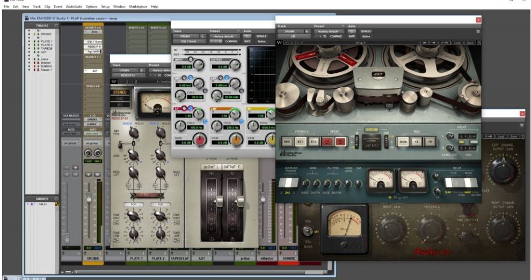Viewport: 531px width, 280px height.
Task: Select the 888 tape formula button
Action: 288,141
